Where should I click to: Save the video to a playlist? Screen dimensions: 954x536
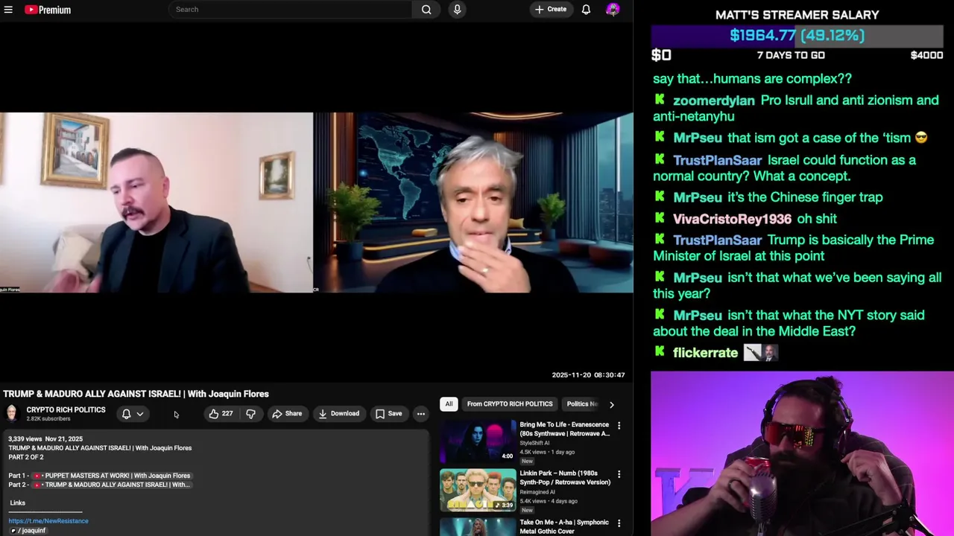pos(388,414)
